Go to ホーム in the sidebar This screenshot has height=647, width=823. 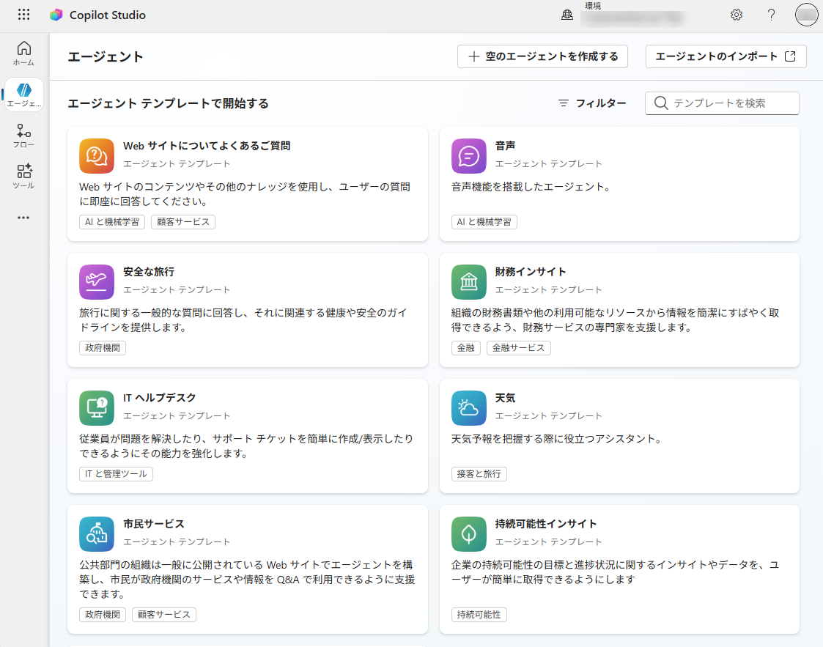click(23, 53)
